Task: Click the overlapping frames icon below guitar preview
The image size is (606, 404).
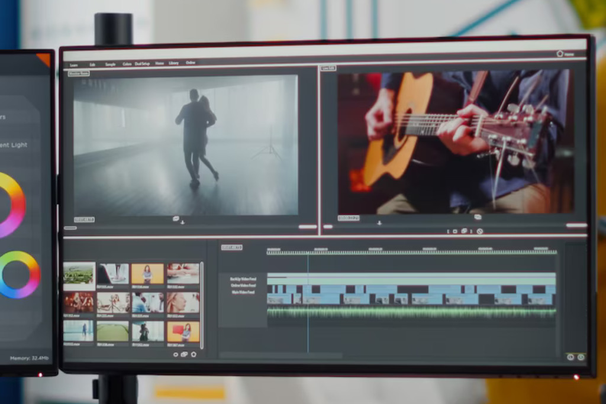Action: [464, 231]
